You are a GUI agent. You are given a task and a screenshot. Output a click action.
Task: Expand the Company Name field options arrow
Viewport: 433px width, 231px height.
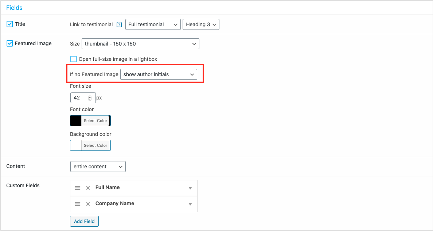(x=190, y=204)
